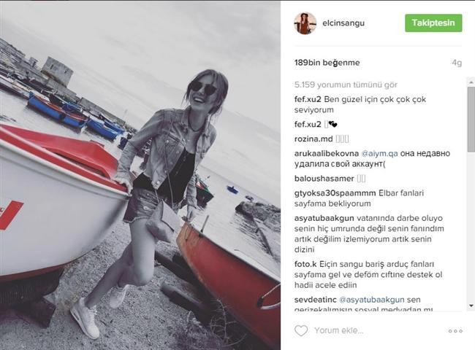Open rozina.md commenter profile
The height and width of the screenshot is (350, 475).
313,139
